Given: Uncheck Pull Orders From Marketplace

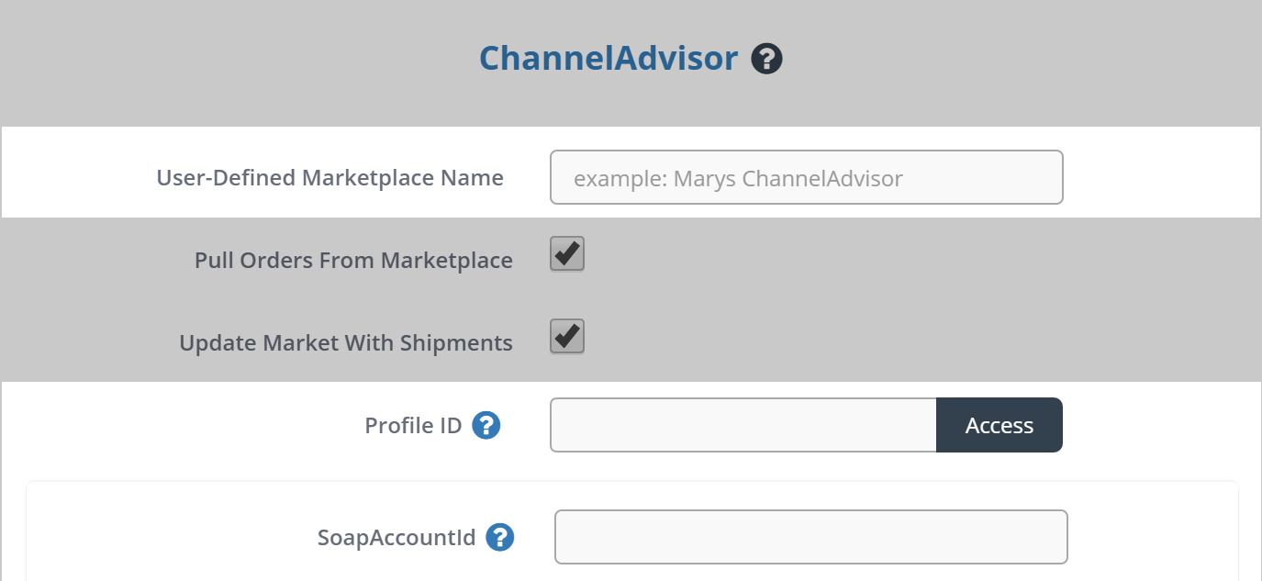Looking at the screenshot, I should coord(567,254).
